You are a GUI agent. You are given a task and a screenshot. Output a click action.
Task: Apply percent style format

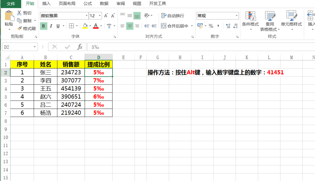211,26
